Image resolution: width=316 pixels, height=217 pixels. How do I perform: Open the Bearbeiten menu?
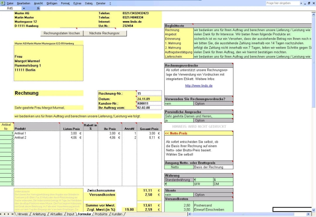click(x=23, y=3)
